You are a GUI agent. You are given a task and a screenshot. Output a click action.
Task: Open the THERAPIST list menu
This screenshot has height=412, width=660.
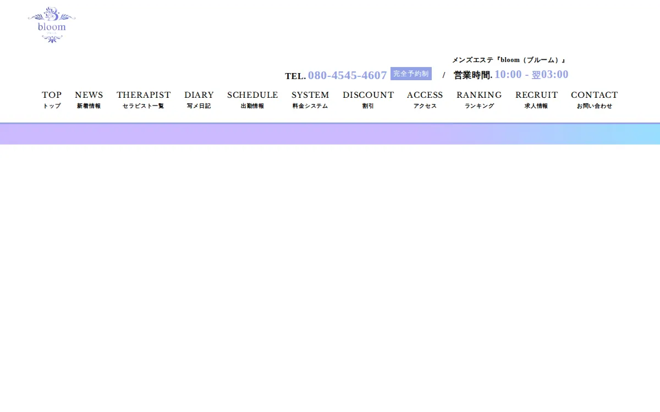[144, 99]
